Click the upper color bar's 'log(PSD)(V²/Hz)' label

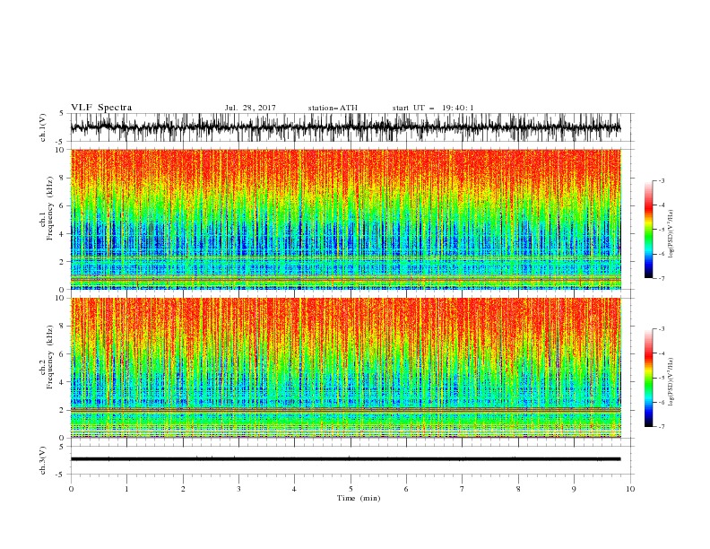[x=671, y=233]
